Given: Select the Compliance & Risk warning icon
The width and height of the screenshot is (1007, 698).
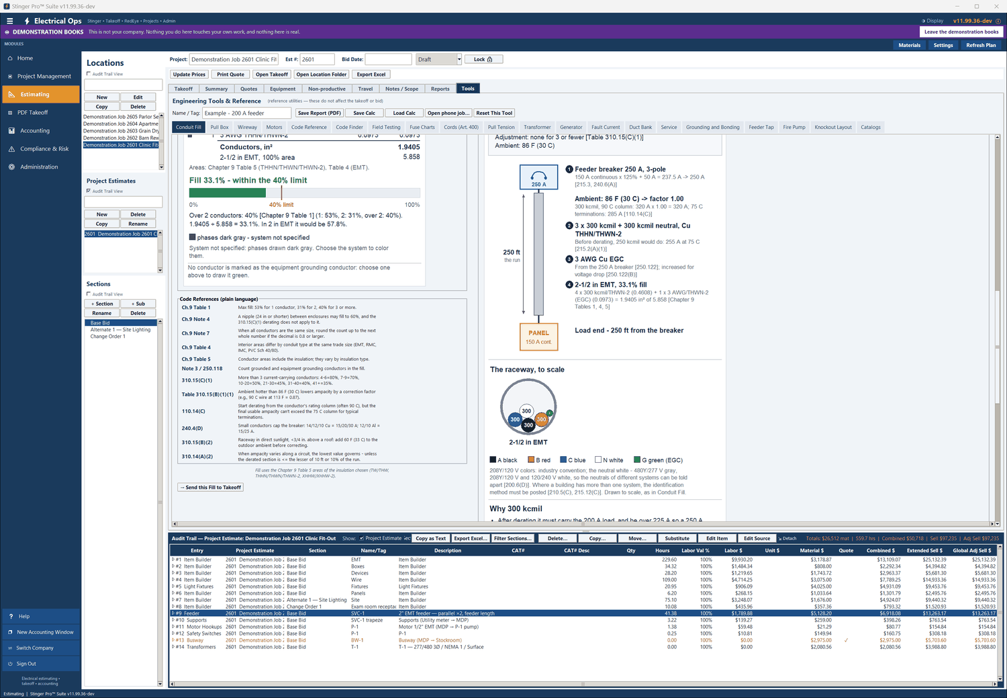Looking at the screenshot, I should [x=11, y=148].
